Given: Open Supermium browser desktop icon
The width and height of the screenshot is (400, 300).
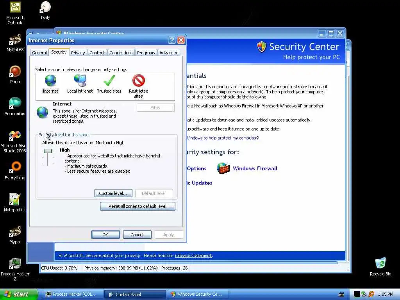Looking at the screenshot, I should coord(15,107).
